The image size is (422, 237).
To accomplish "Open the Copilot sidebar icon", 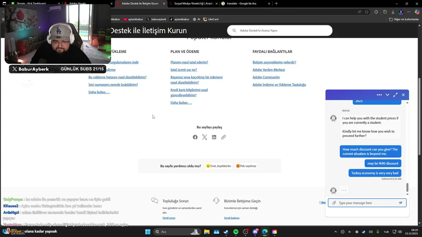I will point(417,12).
